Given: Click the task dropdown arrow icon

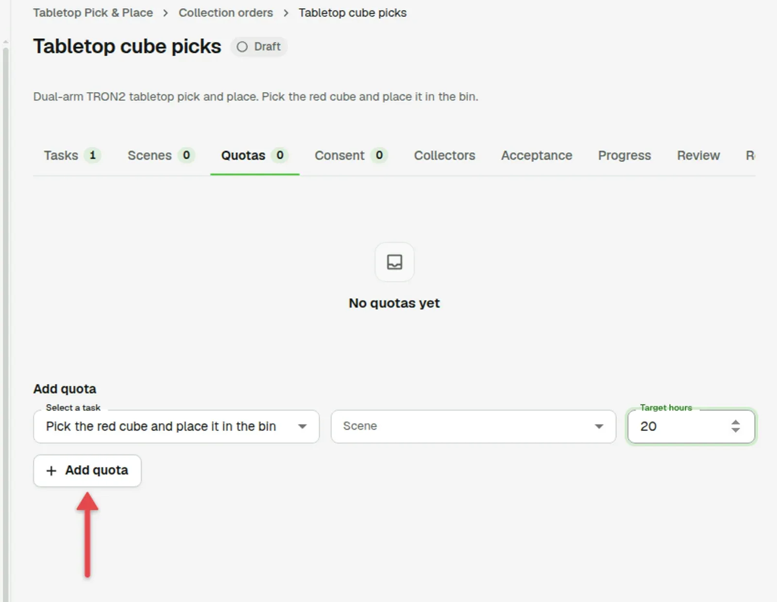Looking at the screenshot, I should click(x=303, y=426).
